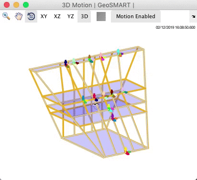Expand the toolbar overflow arrow
This screenshot has height=180, width=197.
click(x=193, y=16)
